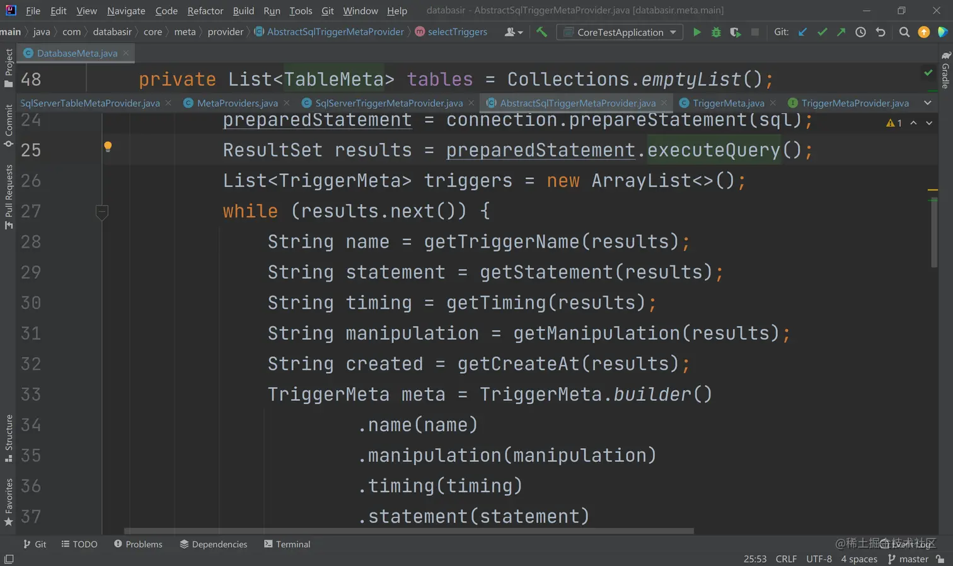Build the project with the hammer icon
Screen dimensions: 953x566
coord(541,32)
